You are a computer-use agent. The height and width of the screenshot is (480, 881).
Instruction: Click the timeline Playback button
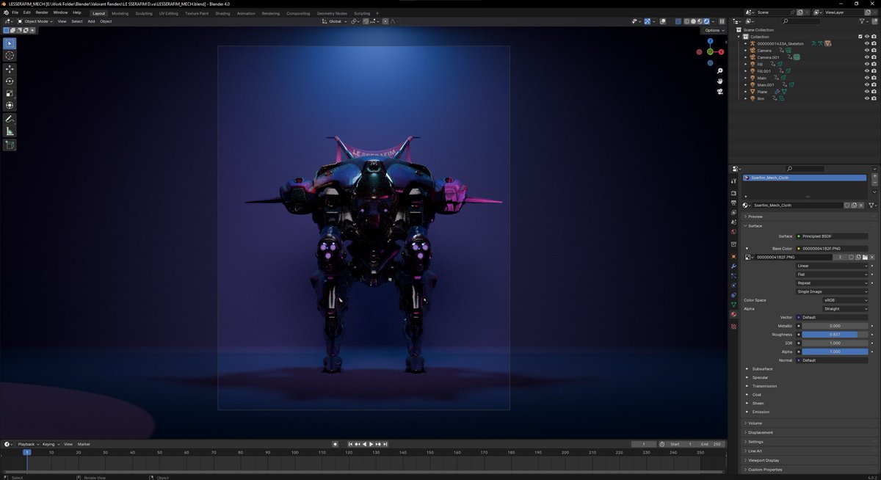(28, 444)
